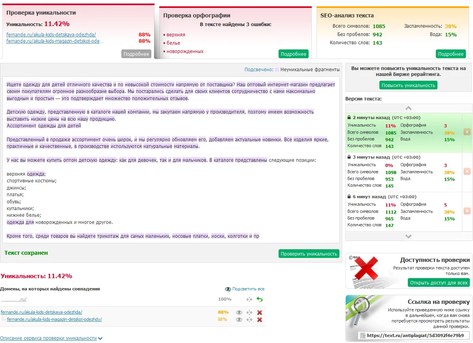Click inside the checked text area

click(171, 160)
